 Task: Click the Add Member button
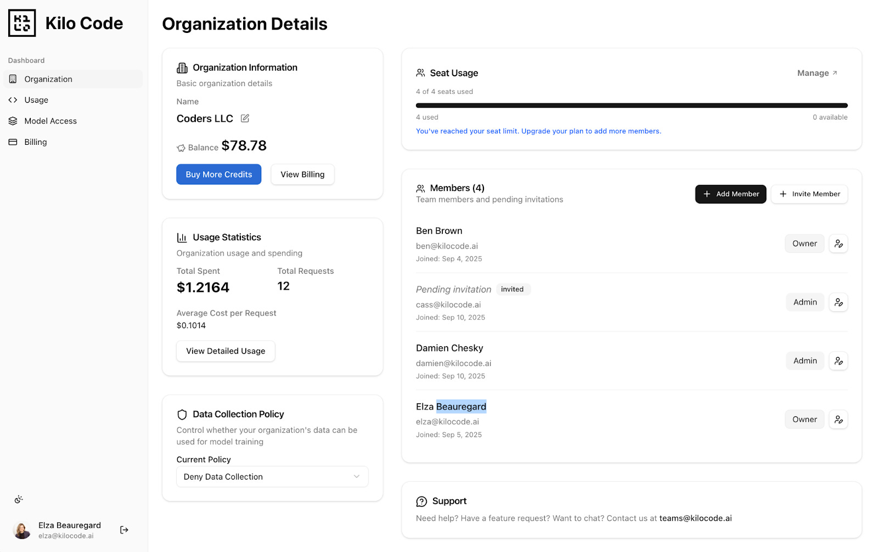tap(730, 194)
